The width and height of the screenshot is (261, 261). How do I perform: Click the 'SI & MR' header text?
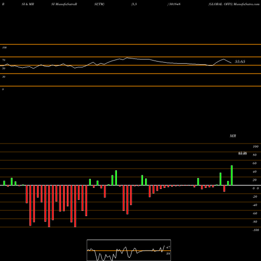(28, 4)
